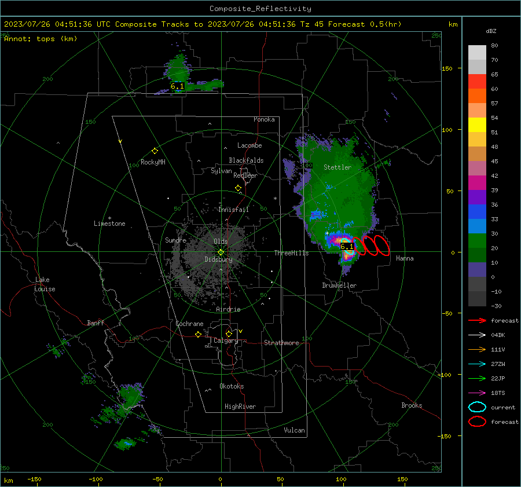Image resolution: width=521 pixels, height=487 pixels.
Task: Click the Drumheller town label
Action: (x=339, y=285)
